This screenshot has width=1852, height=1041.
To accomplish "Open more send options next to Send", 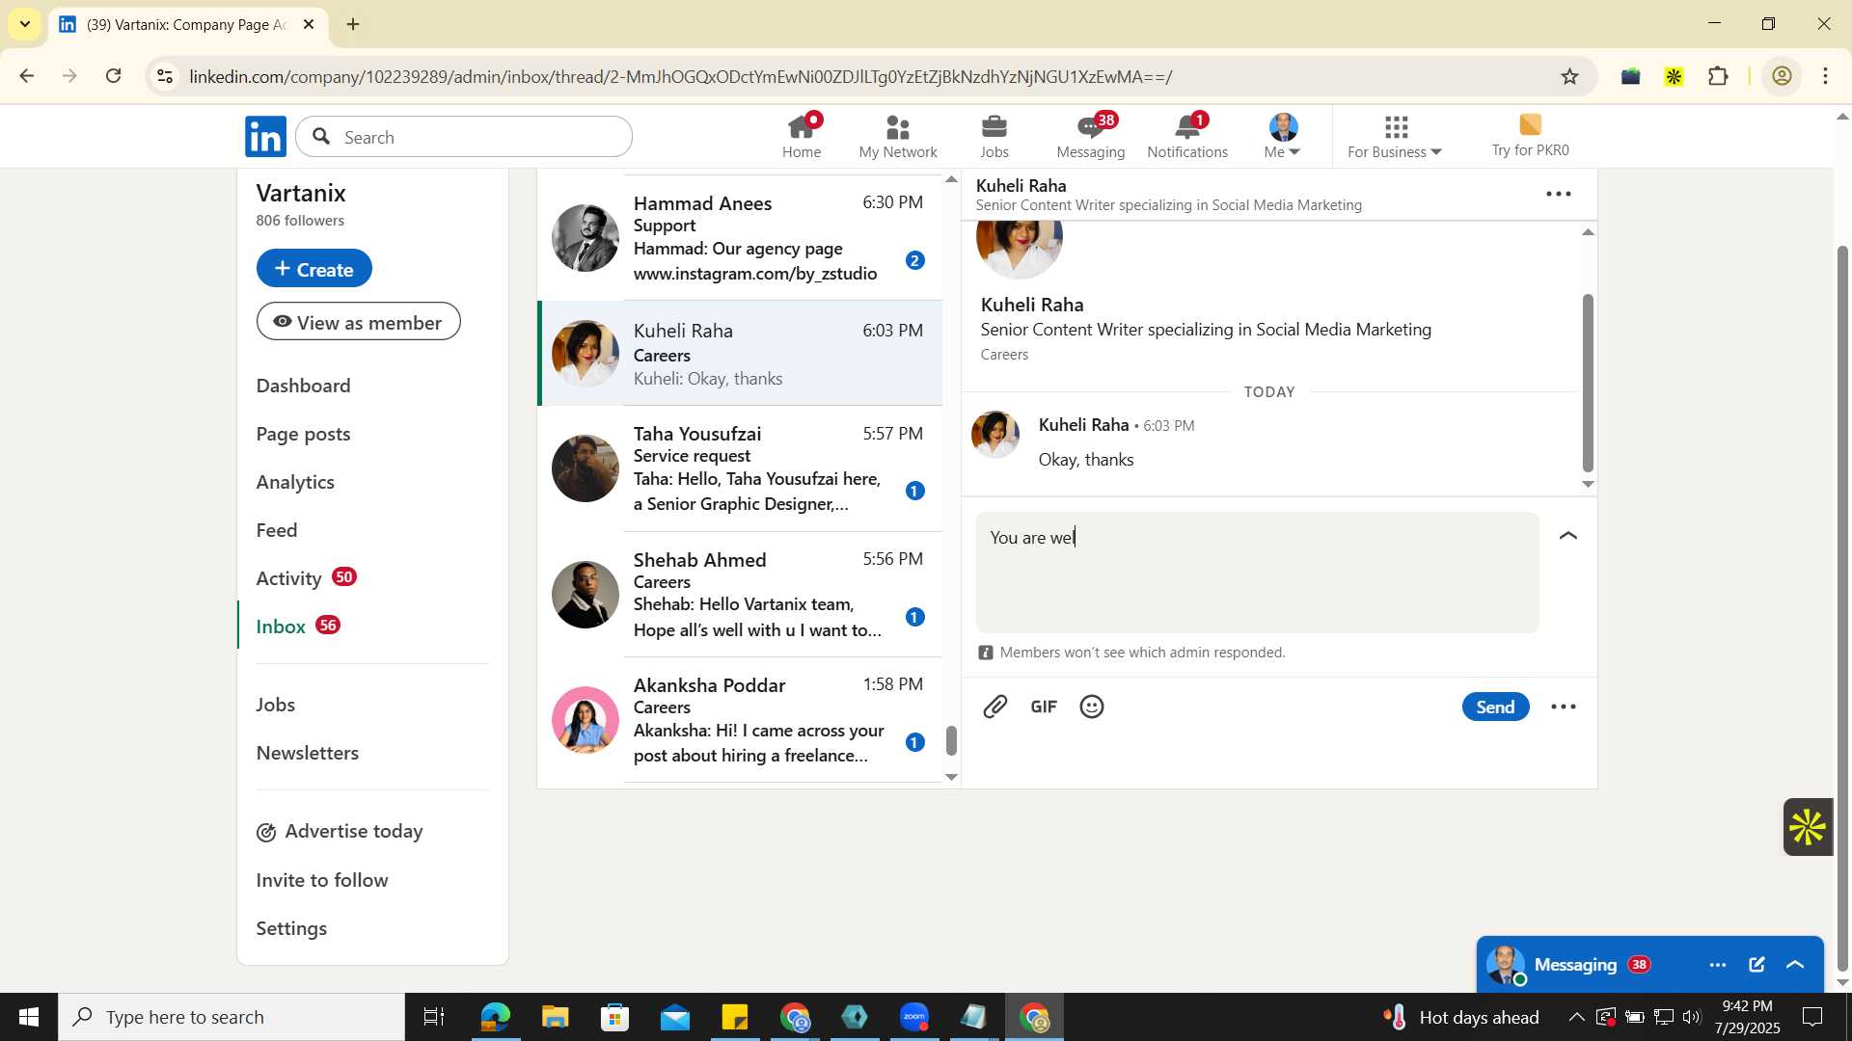I will click(1564, 707).
